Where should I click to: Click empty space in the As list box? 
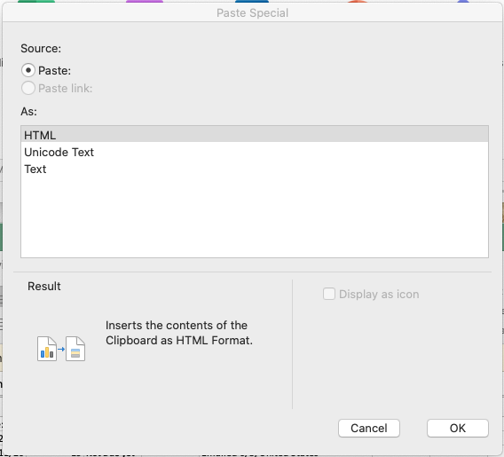point(255,218)
